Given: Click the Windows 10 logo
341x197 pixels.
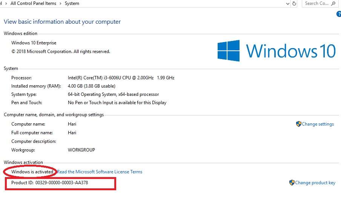Looking at the screenshot, I should click(x=276, y=51).
